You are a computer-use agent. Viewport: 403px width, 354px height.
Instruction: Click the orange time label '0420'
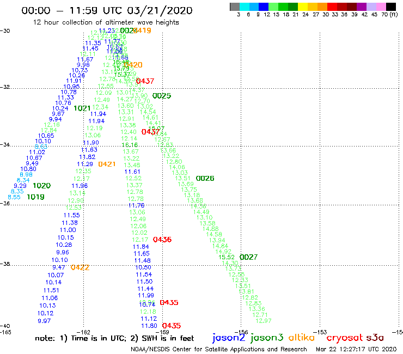[133, 65]
